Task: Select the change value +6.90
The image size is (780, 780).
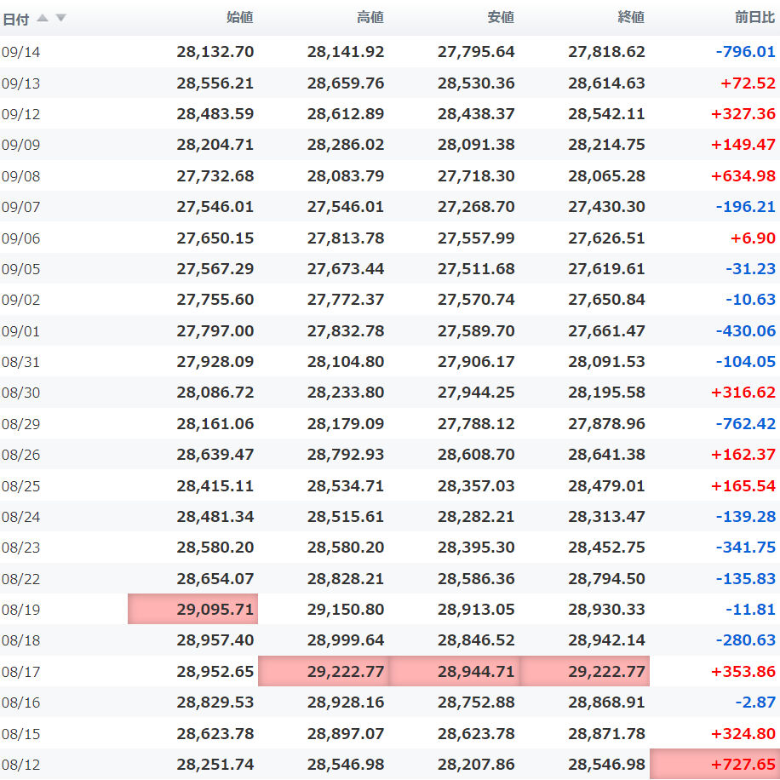Action: tap(753, 238)
